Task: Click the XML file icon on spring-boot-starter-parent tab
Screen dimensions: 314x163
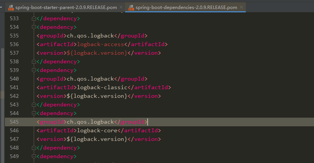Action: pos(11,7)
